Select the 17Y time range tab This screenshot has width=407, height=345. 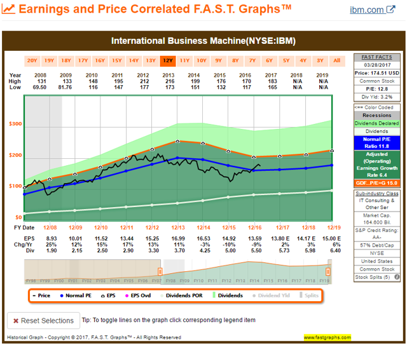(83, 61)
